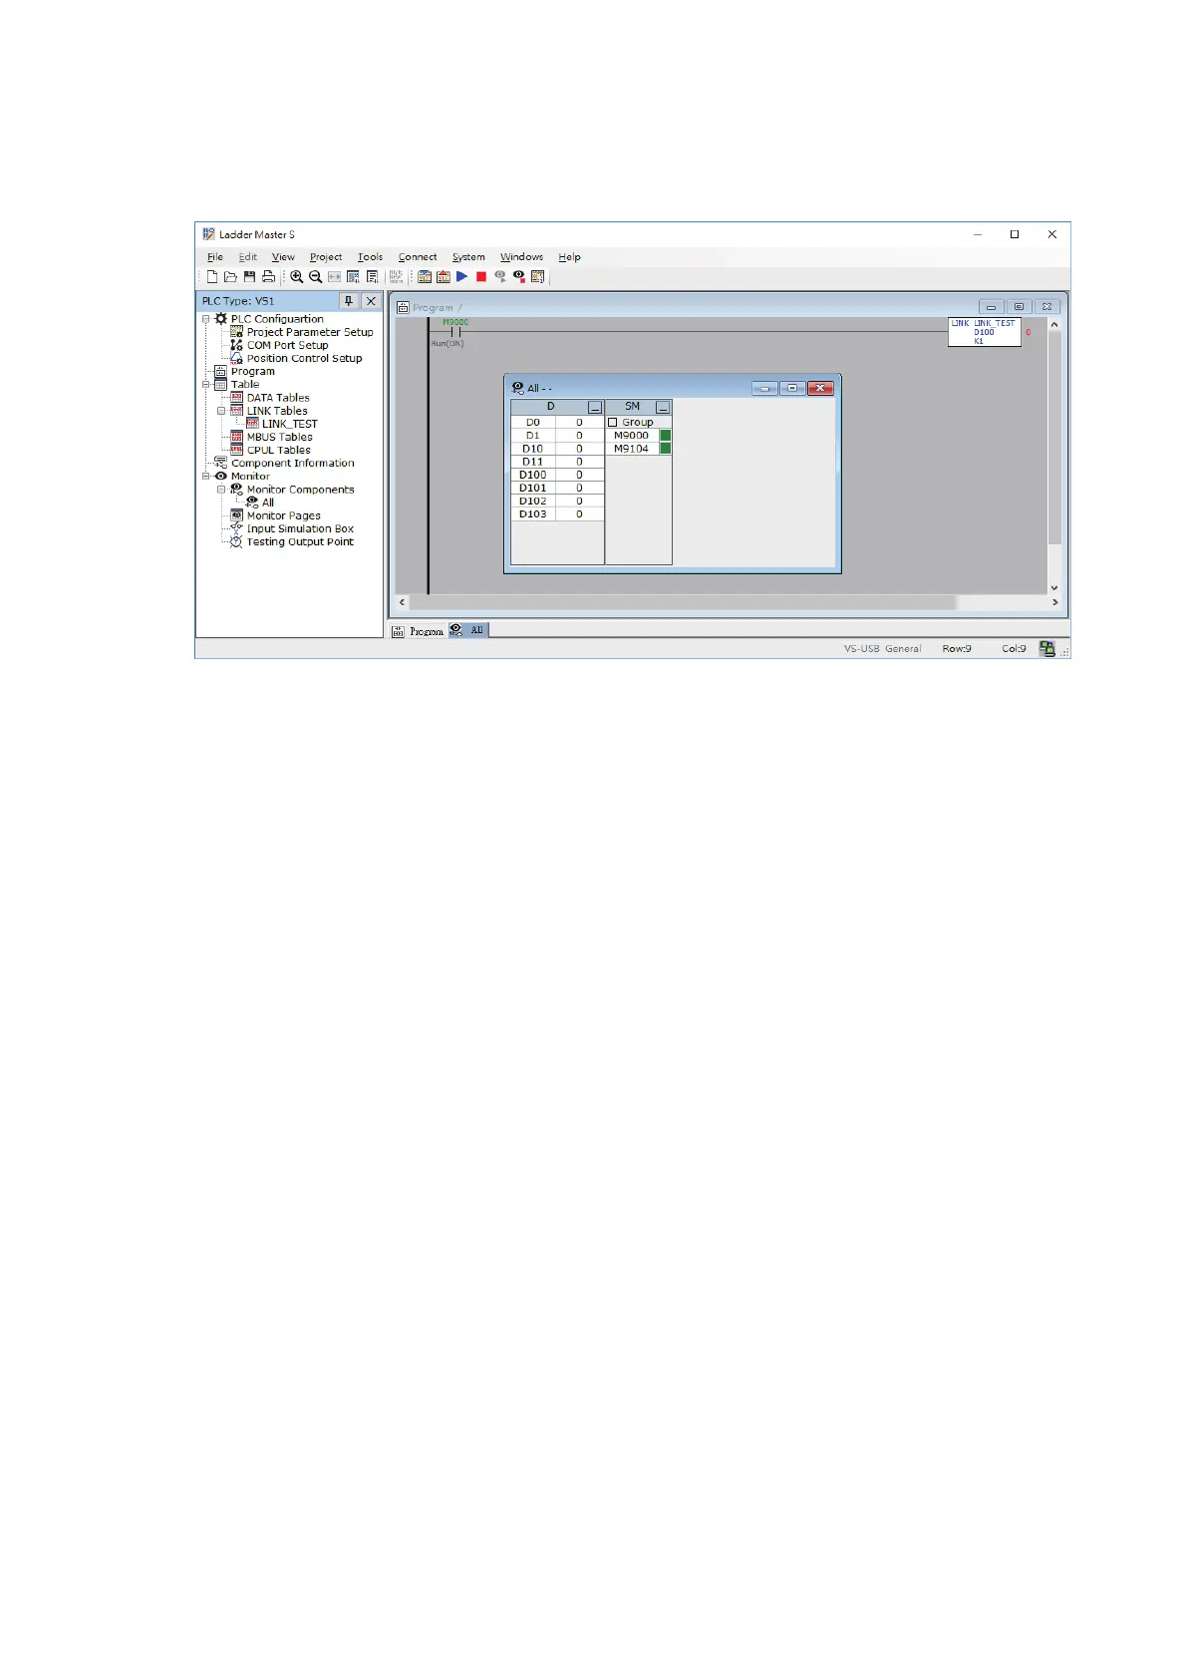Minimize the All monitor window
This screenshot has width=1187, height=1679.
pos(764,388)
